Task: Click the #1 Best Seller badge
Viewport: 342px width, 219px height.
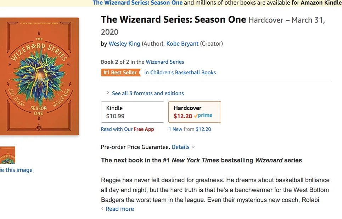Action: [x=121, y=73]
